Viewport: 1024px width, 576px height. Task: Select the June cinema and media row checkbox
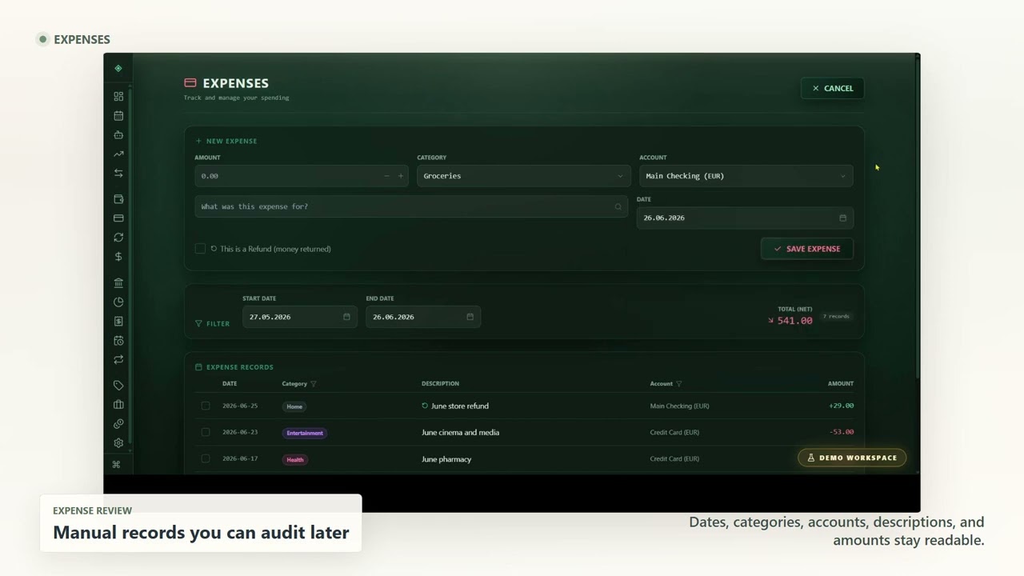pyautogui.click(x=206, y=433)
